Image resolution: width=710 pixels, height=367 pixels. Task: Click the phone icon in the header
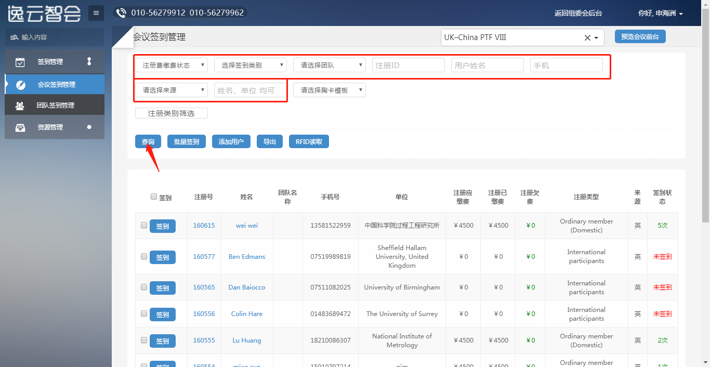click(x=122, y=13)
